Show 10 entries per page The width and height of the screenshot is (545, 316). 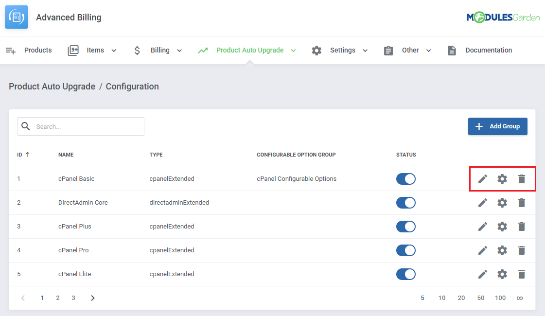[x=442, y=298]
